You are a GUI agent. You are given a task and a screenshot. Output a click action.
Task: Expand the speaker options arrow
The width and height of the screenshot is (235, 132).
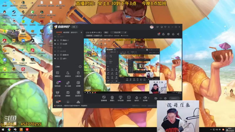coord(149,98)
